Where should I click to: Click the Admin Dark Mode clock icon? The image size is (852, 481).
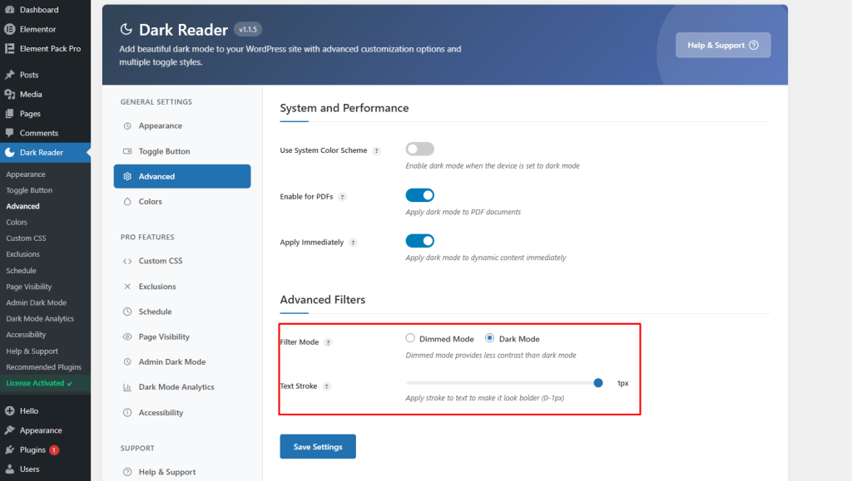127,361
